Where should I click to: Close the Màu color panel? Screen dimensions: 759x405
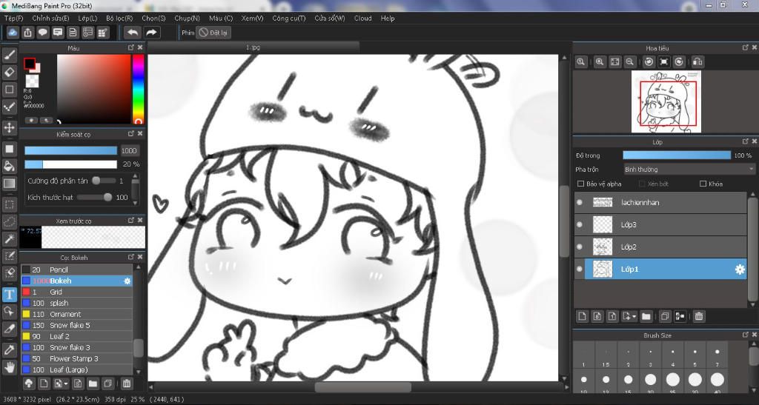coord(140,47)
